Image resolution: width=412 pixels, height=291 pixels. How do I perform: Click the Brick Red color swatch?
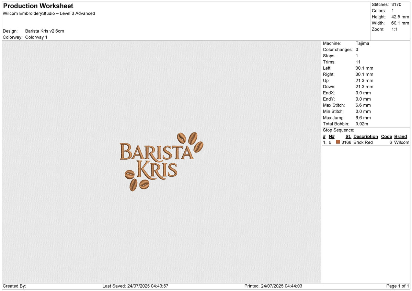(338, 142)
